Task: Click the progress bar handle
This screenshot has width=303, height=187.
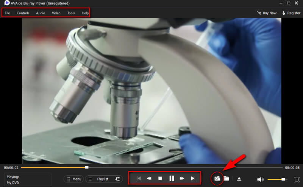Action: coord(87,167)
